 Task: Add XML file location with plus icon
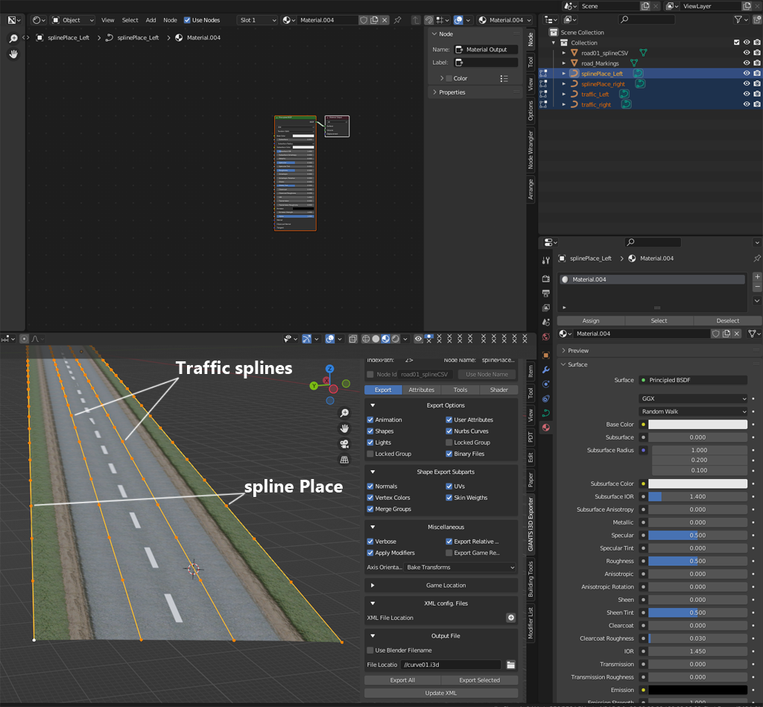tap(511, 618)
